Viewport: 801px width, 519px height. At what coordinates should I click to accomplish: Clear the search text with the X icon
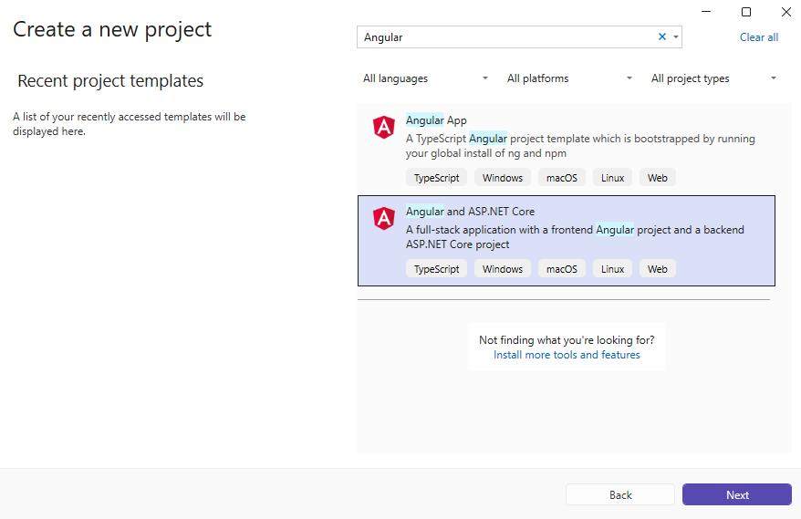[x=662, y=37]
